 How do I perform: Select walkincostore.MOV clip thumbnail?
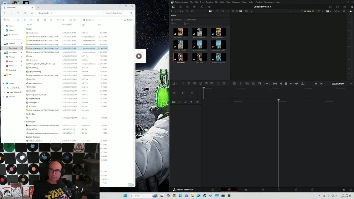[x=218, y=44]
